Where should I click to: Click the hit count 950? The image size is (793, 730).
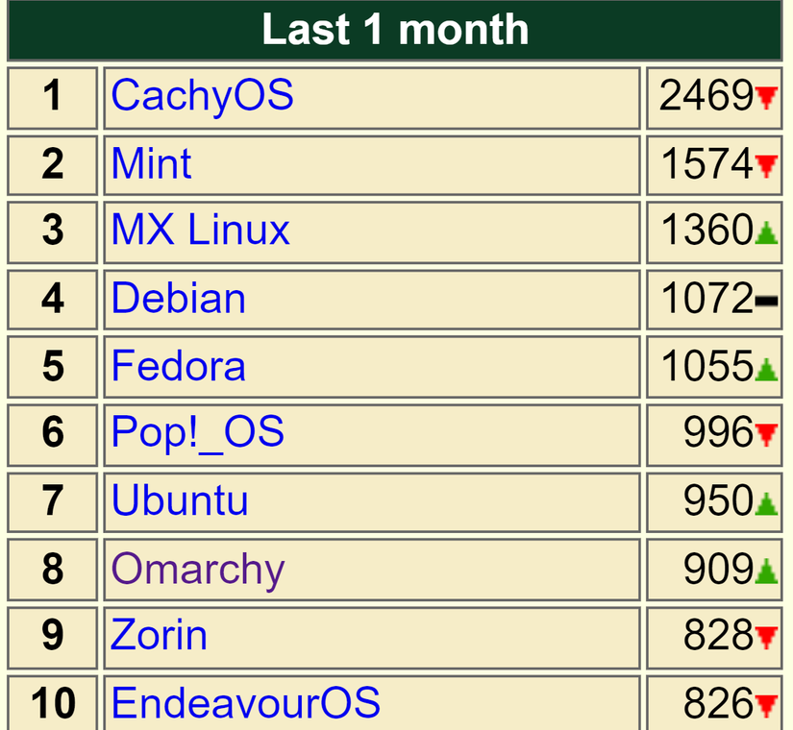(x=719, y=500)
